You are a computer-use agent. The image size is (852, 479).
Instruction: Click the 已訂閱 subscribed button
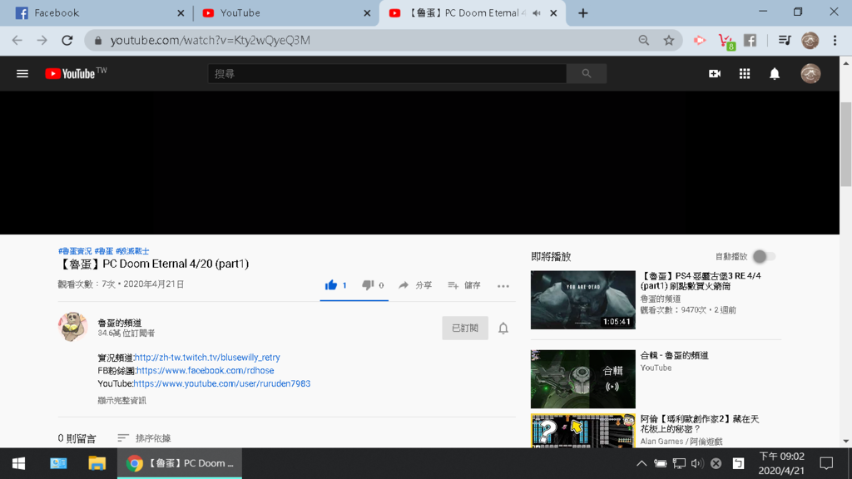point(465,328)
